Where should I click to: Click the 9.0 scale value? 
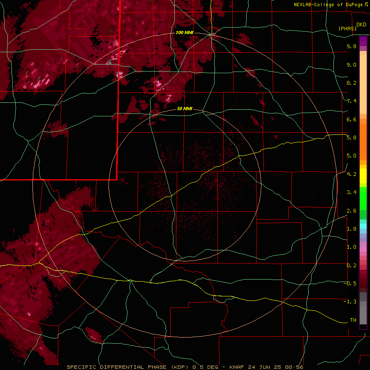(351, 65)
